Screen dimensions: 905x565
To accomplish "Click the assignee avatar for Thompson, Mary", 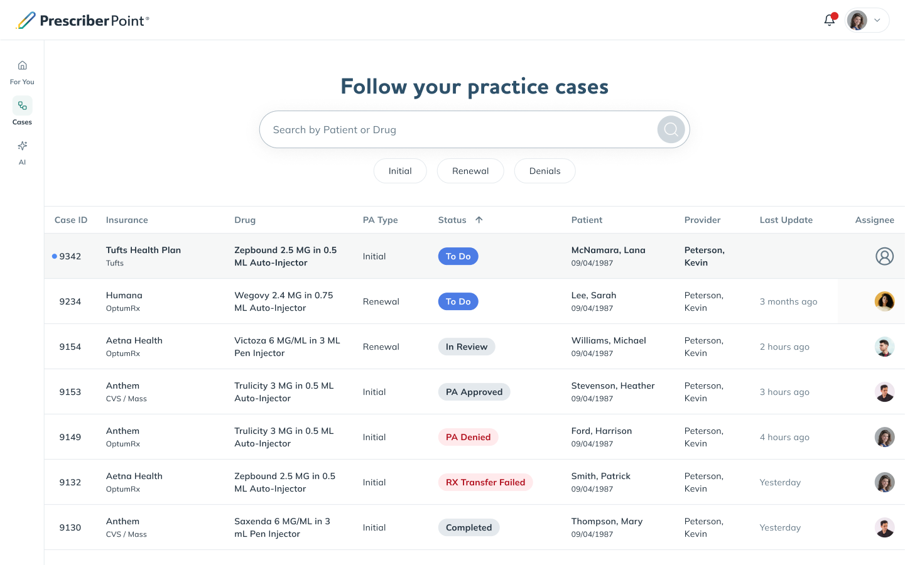I will click(x=884, y=527).
